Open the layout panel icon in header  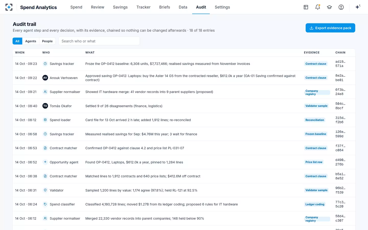(306, 7)
